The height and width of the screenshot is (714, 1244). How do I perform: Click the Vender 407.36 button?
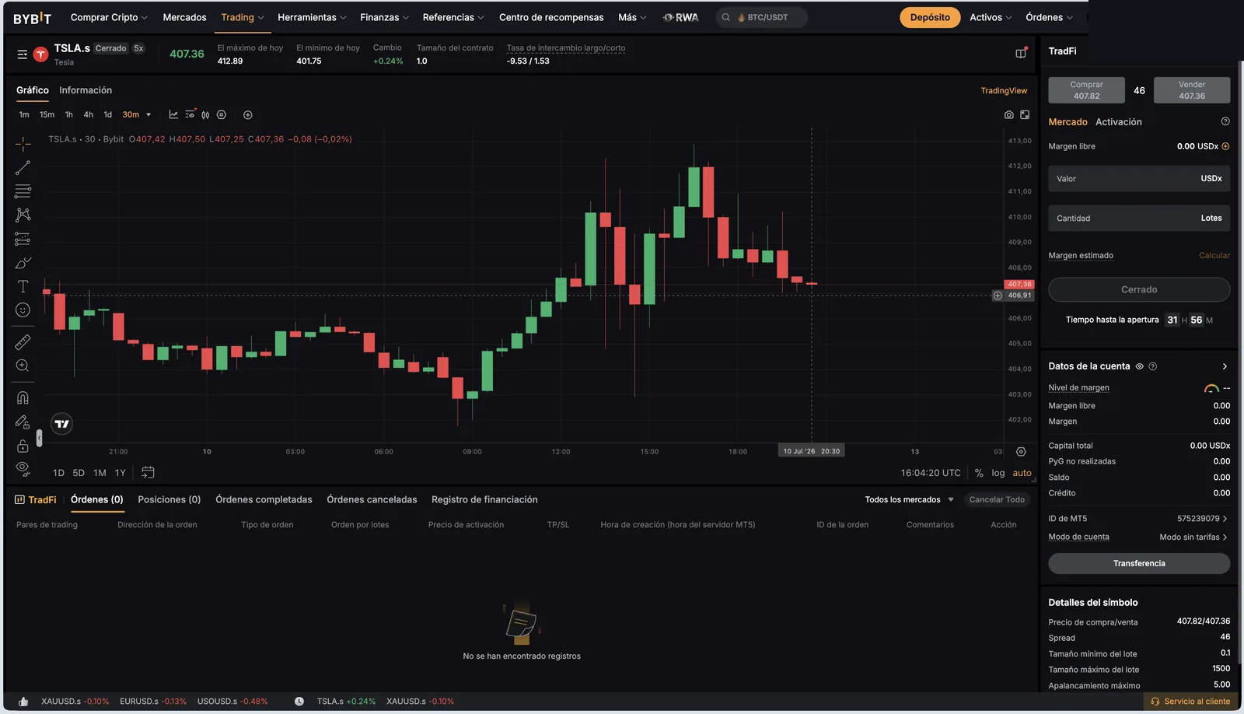1192,90
